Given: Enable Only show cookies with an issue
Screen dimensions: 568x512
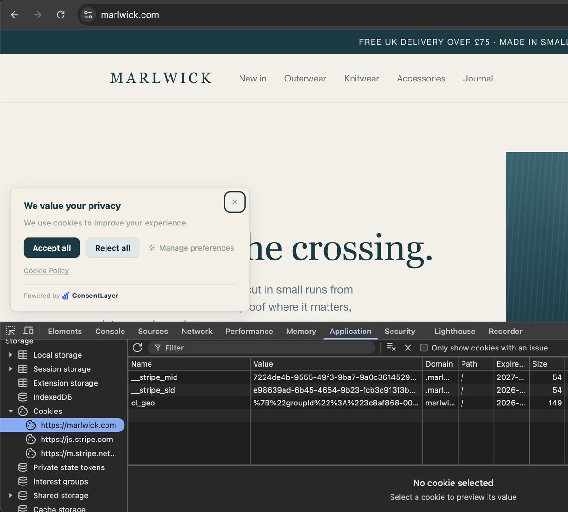Looking at the screenshot, I should coord(424,348).
